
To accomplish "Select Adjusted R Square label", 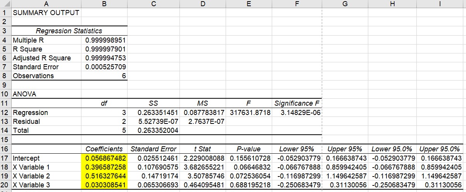I will click(x=46, y=58).
